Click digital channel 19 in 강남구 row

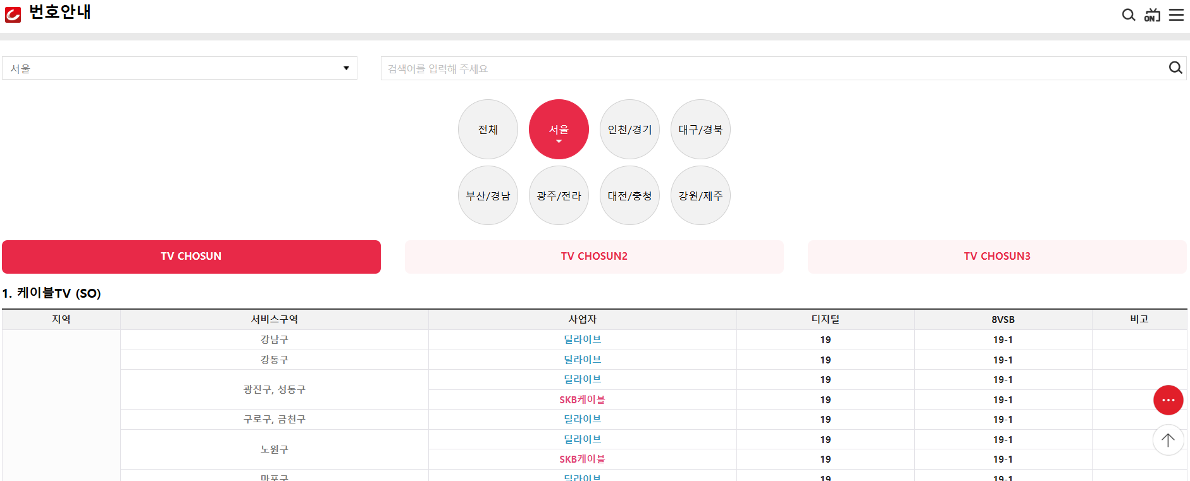(x=826, y=340)
